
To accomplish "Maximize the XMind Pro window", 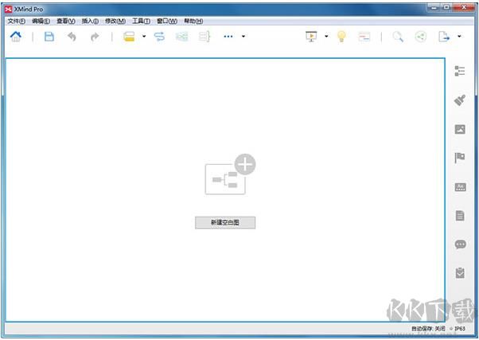I will (446, 7).
